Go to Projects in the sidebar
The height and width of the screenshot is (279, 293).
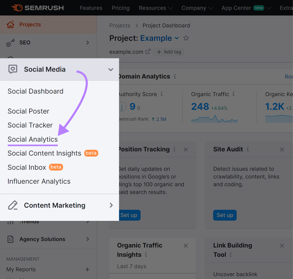(x=30, y=24)
